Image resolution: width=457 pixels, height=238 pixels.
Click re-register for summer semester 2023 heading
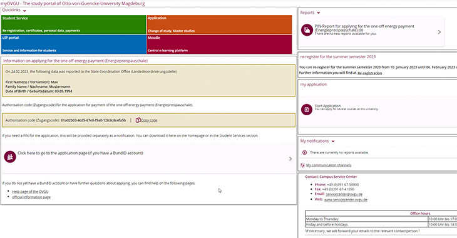click(338, 57)
